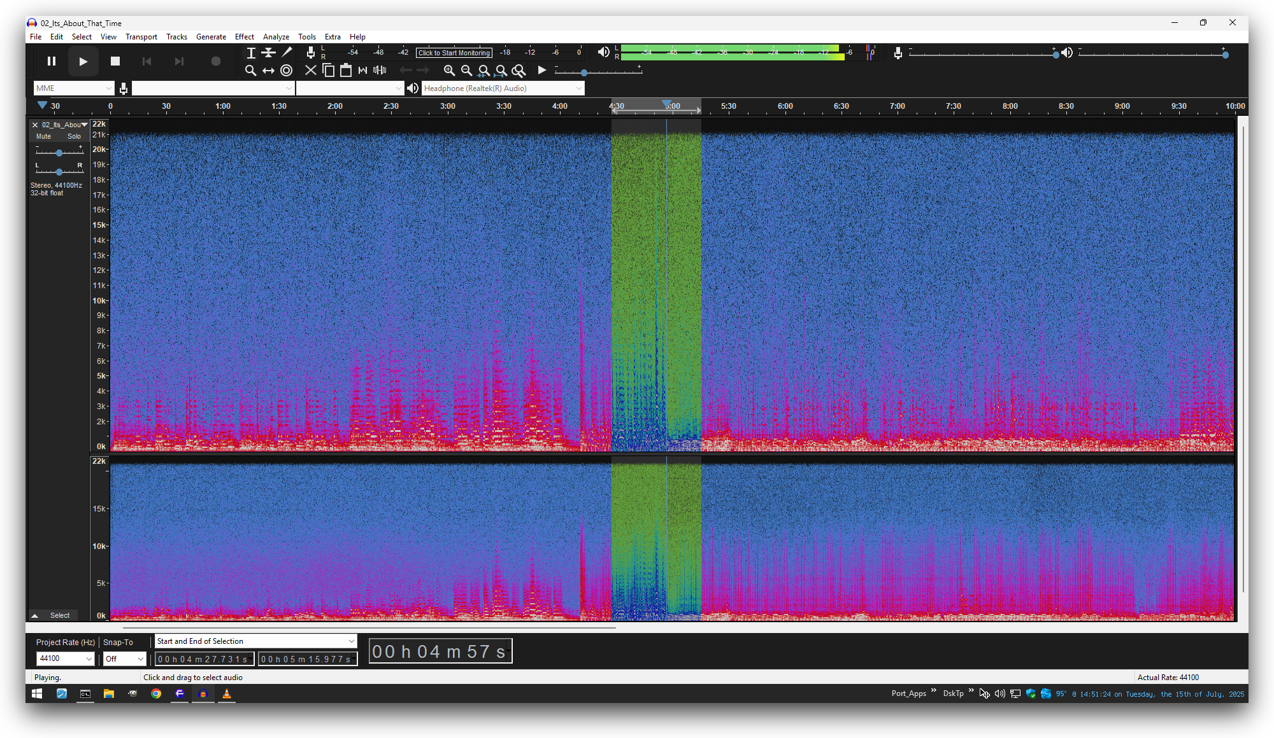Select the Multi-Tool
The height and width of the screenshot is (738, 1274).
pyautogui.click(x=287, y=71)
